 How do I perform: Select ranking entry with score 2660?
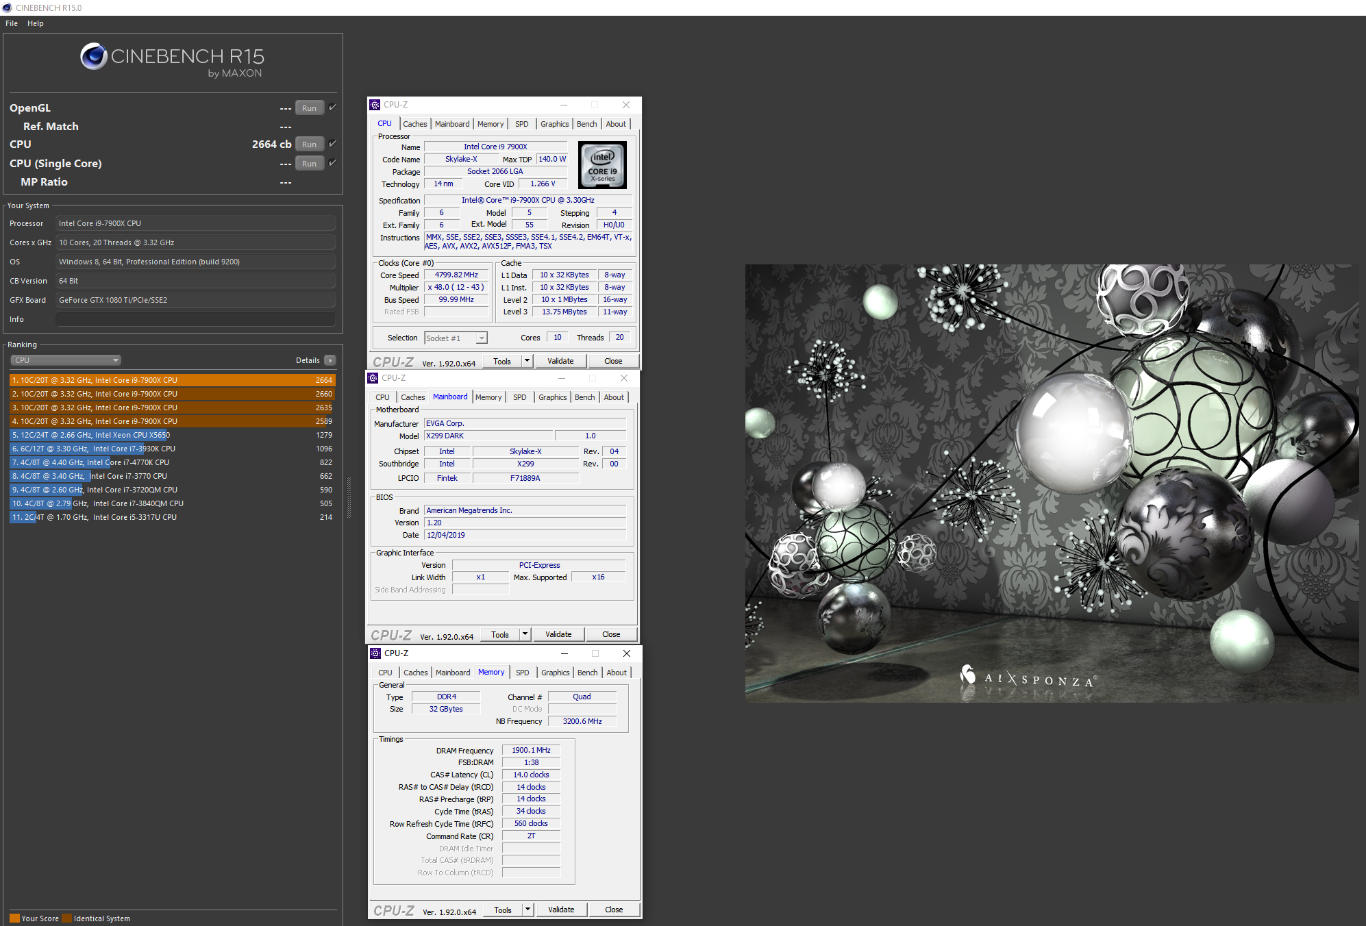tap(173, 394)
